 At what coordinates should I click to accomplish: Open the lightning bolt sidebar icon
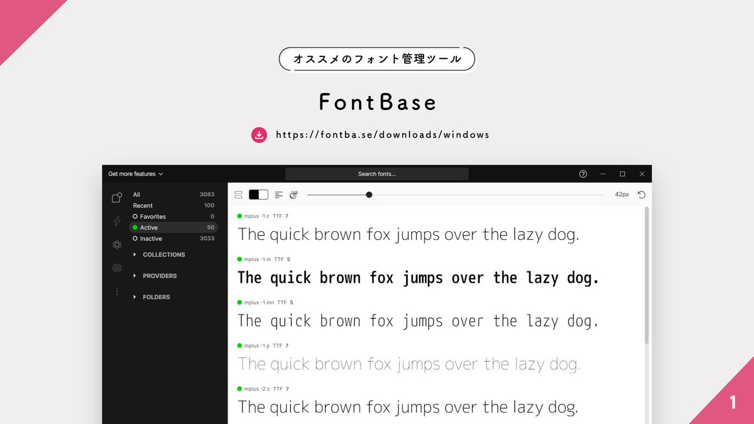click(x=116, y=221)
